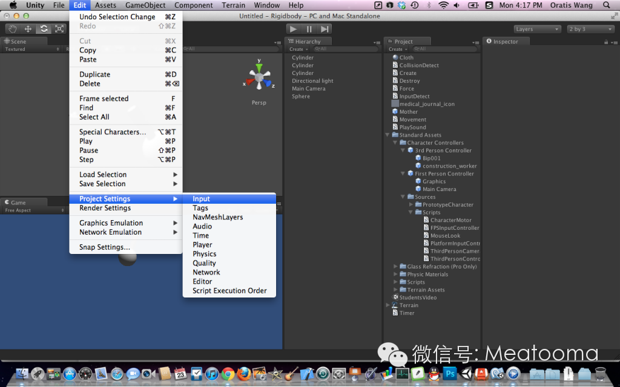Screen dimensions: 620x387
Task: Open Snap Settings from Edit menu
Action: (125, 247)
